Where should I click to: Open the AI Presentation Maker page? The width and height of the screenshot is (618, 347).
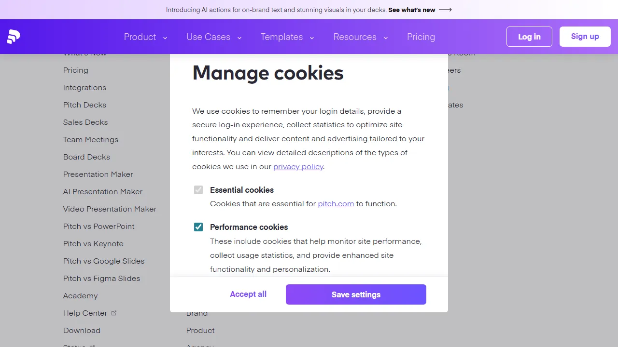[103, 191]
